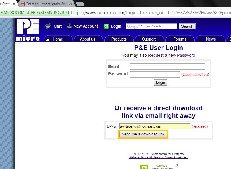231x169 pixels.
Task: Click the New Account person icon
Action: coord(69,26)
